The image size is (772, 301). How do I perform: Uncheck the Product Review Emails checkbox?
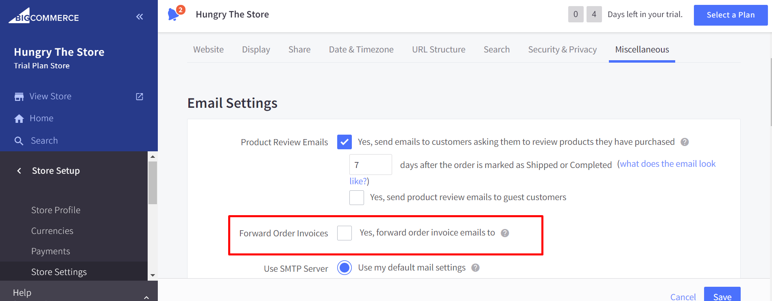[345, 142]
